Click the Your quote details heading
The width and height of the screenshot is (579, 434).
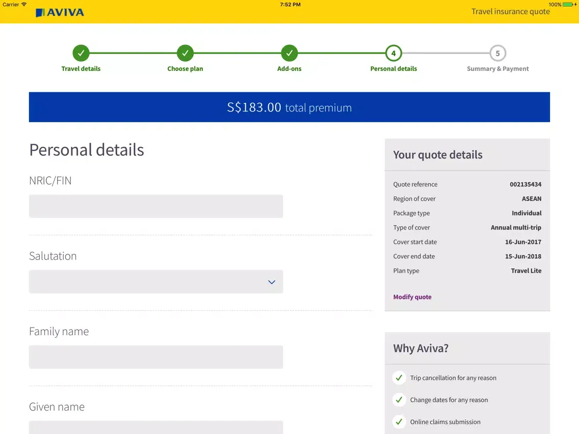pos(438,155)
